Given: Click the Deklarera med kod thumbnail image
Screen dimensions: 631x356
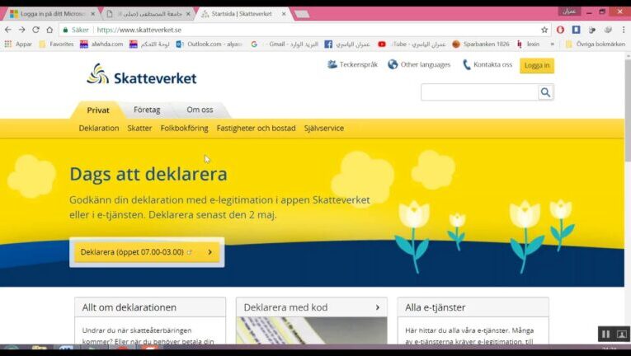Looking at the screenshot, I should [312, 330].
